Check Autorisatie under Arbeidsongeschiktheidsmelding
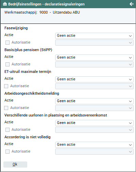136x172 pixels. point(6,108)
